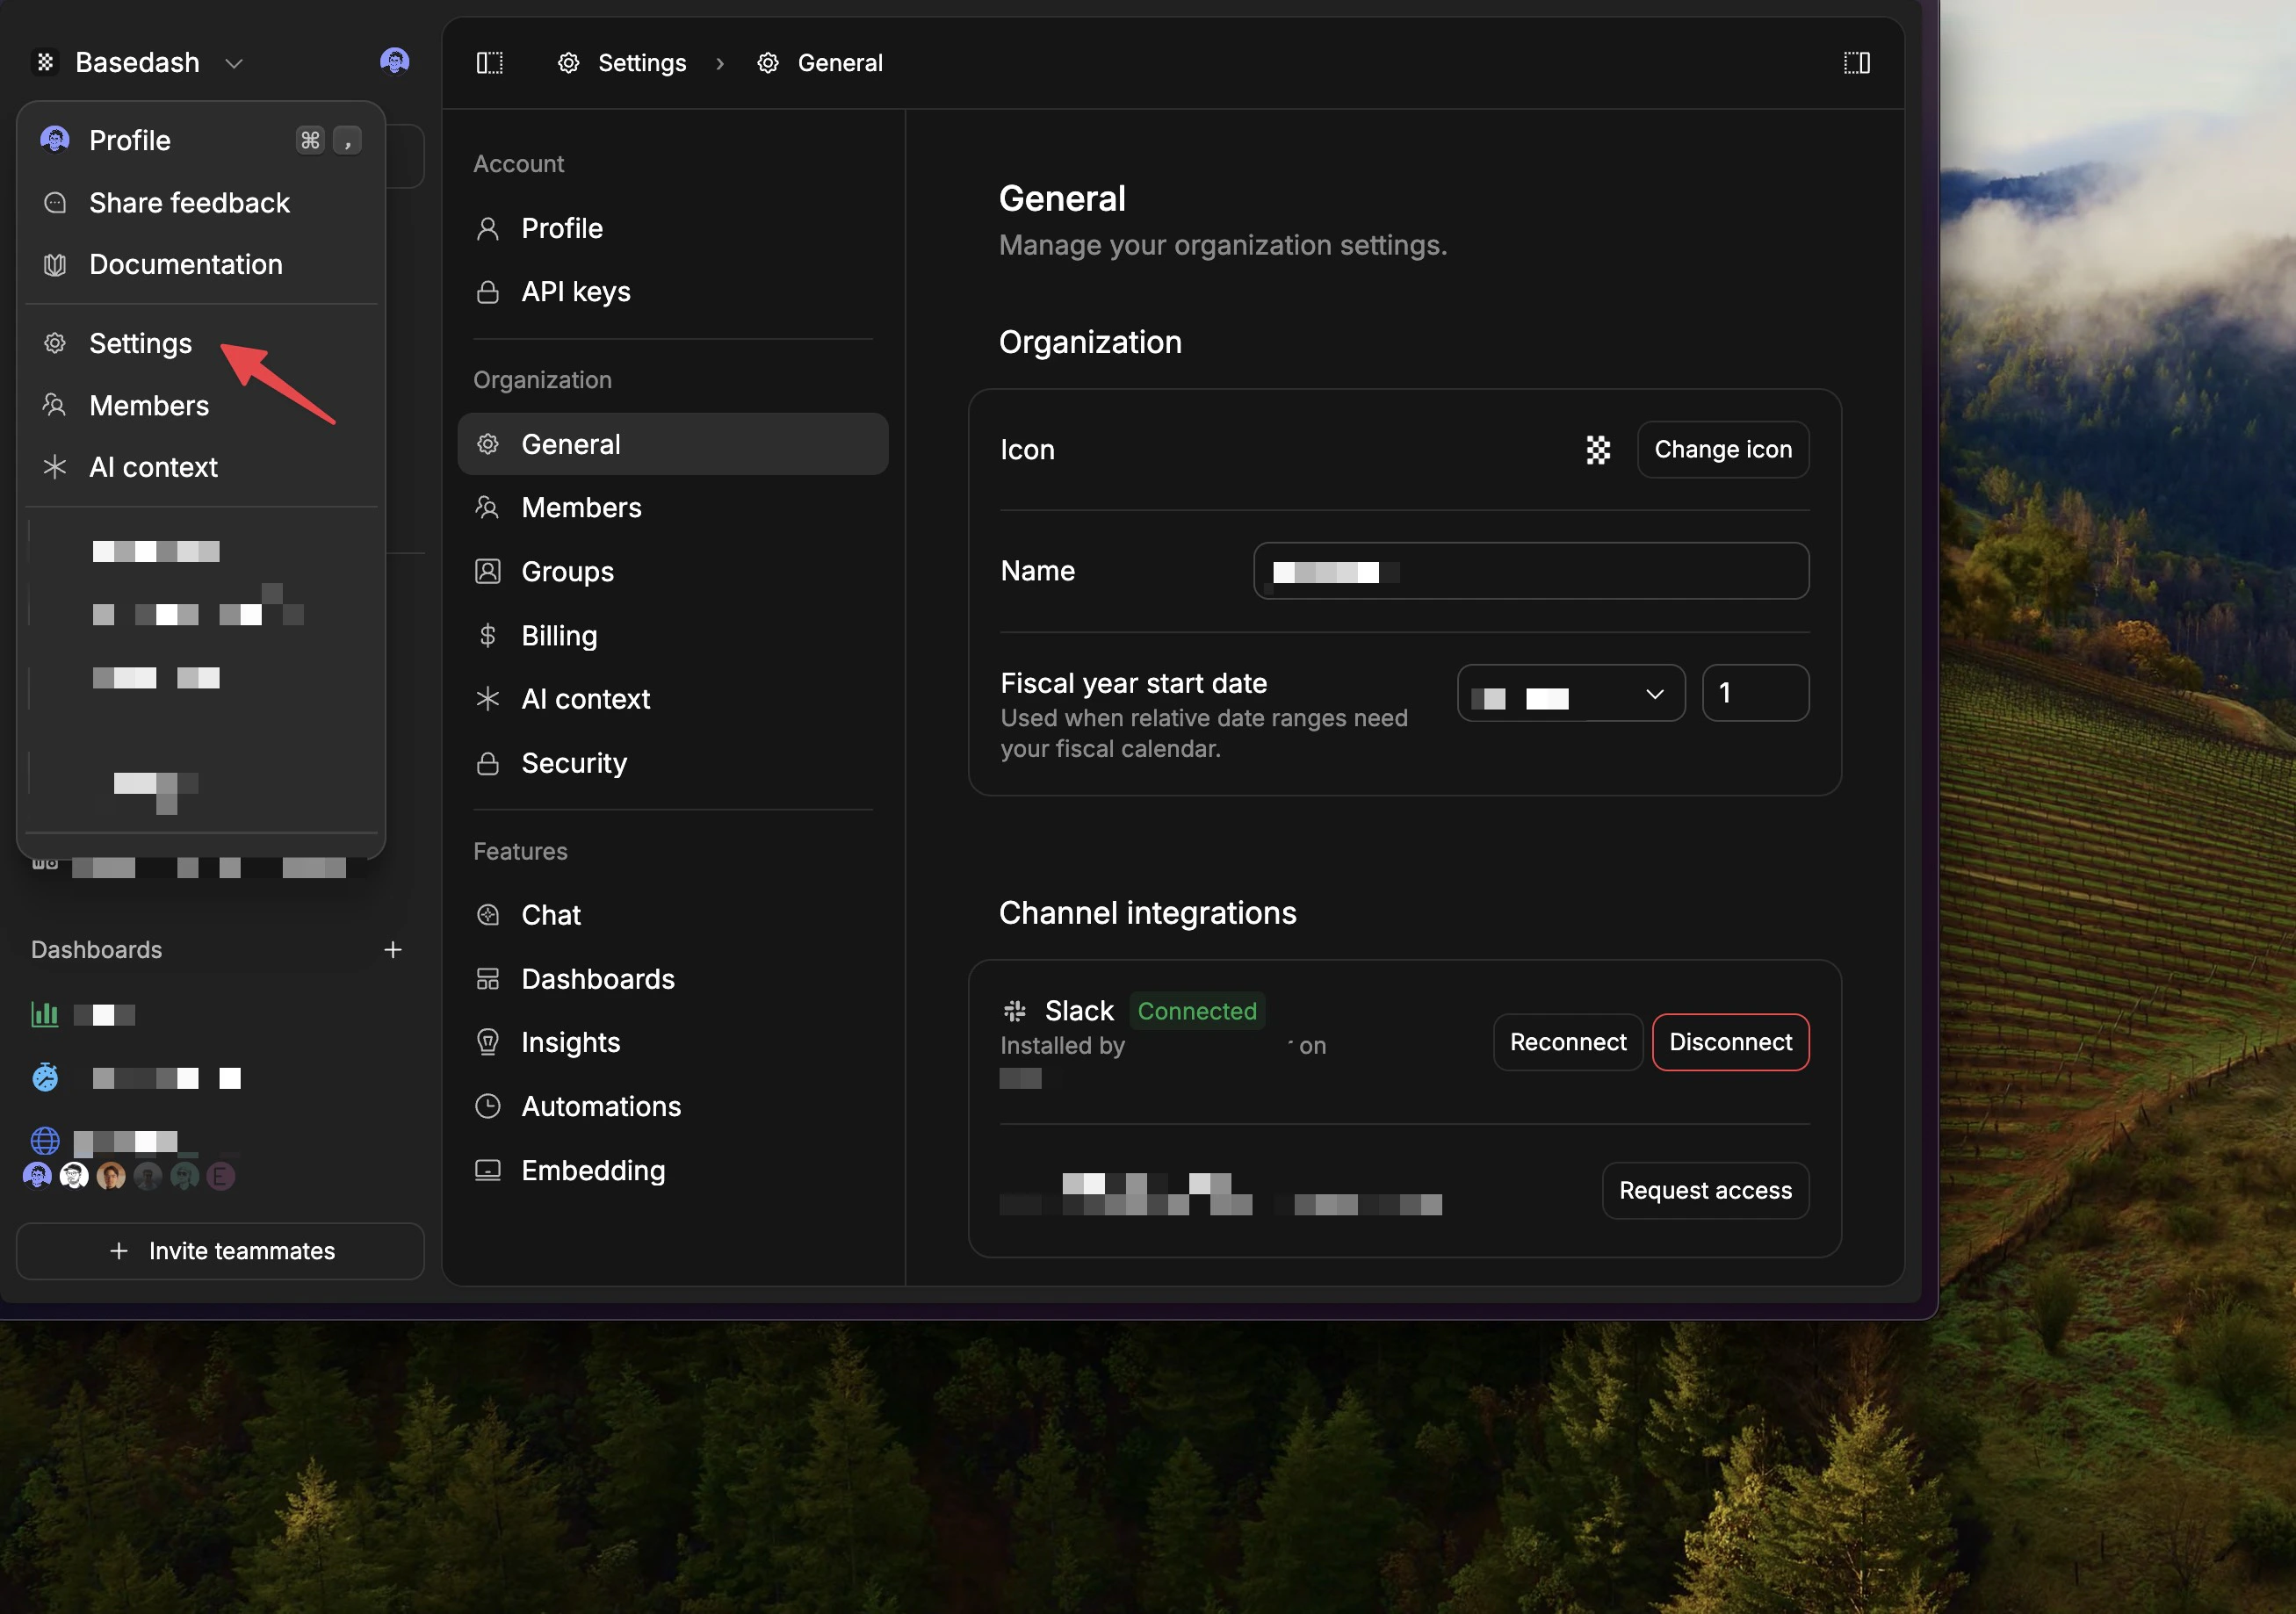Select Insights under Features
Image resolution: width=2296 pixels, height=1614 pixels.
[x=570, y=1042]
